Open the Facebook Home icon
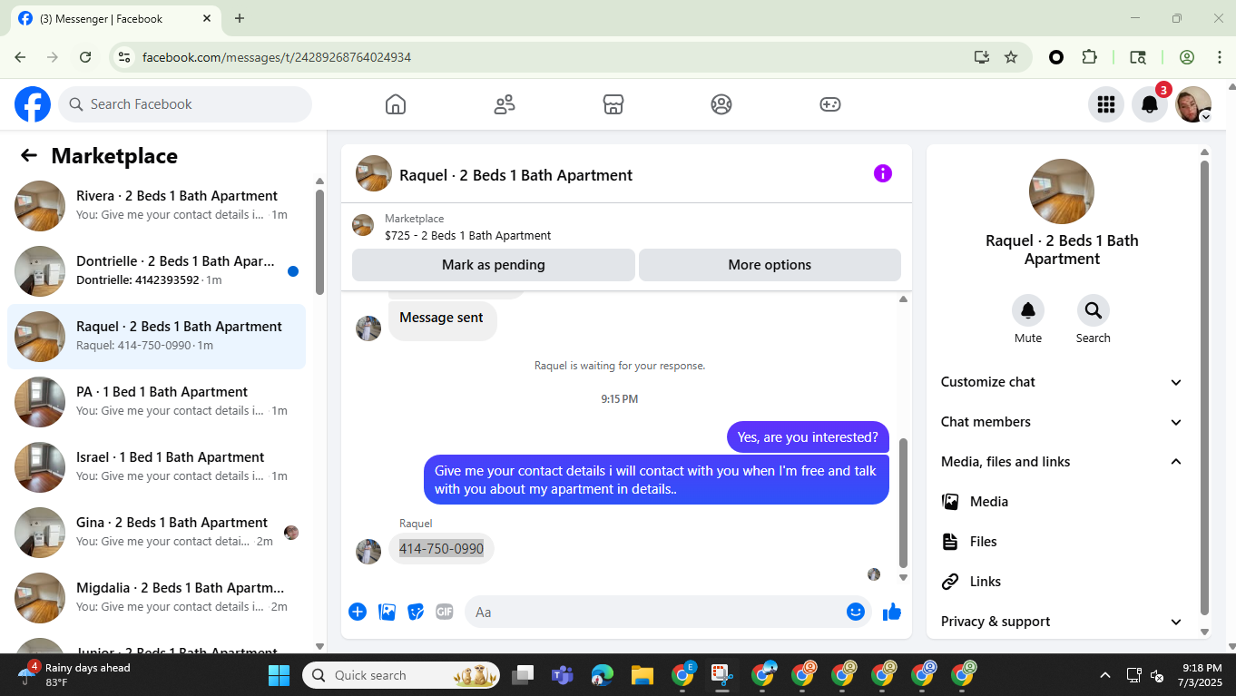The height and width of the screenshot is (696, 1236). click(x=396, y=104)
